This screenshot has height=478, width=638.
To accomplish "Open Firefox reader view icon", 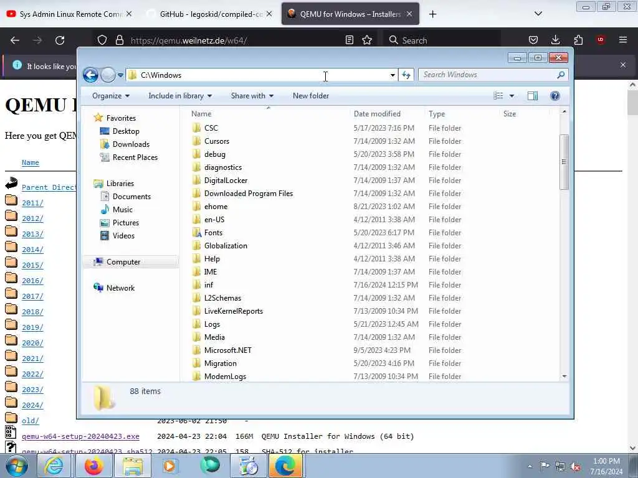I will pos(349,40).
